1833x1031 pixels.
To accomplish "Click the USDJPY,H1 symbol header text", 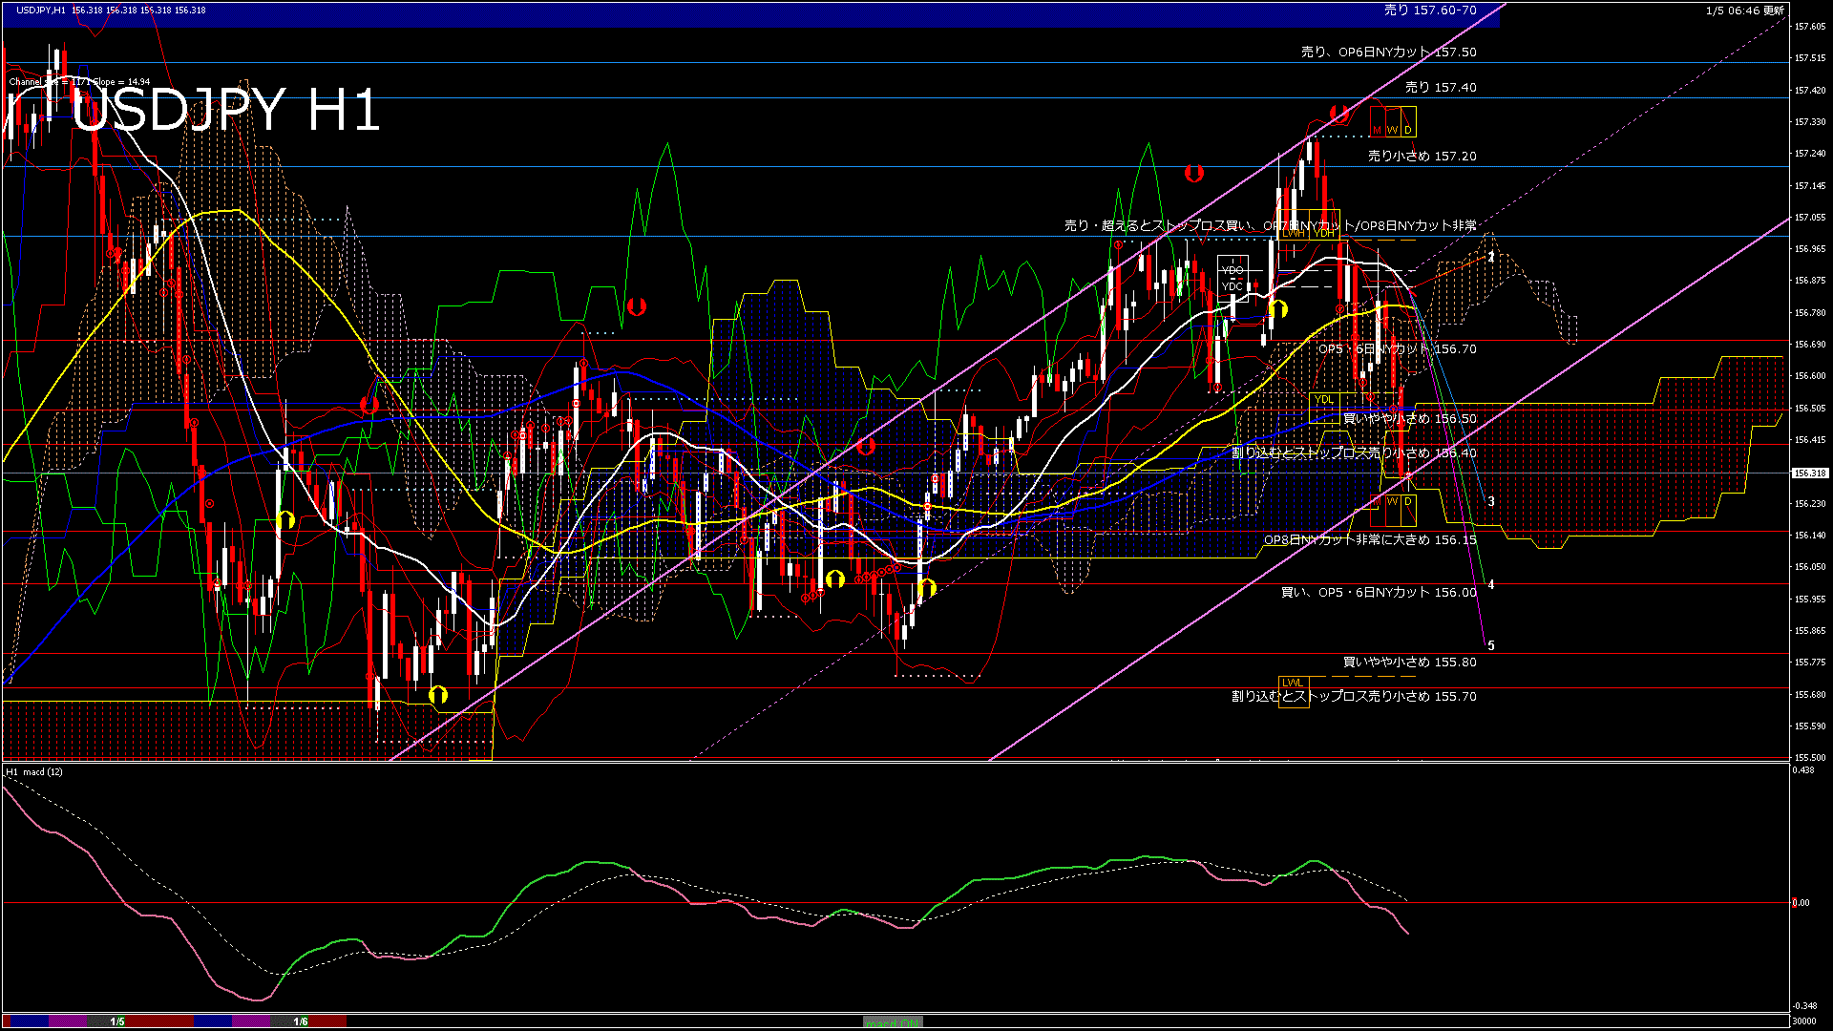I will 41,11.
